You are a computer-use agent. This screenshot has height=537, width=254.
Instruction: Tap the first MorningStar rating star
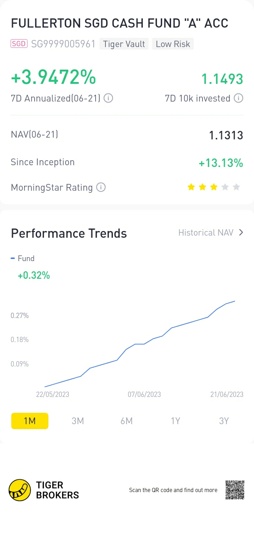(191, 187)
